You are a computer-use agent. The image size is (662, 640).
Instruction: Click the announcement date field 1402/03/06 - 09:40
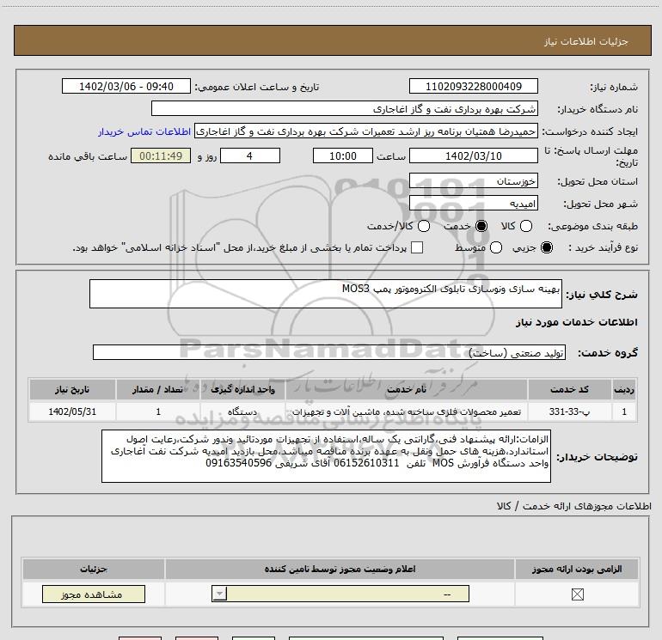click(x=126, y=86)
